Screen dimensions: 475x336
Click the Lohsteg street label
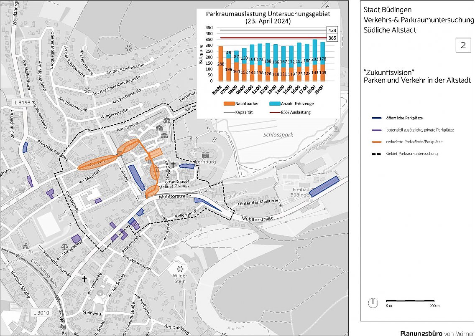(x=124, y=174)
